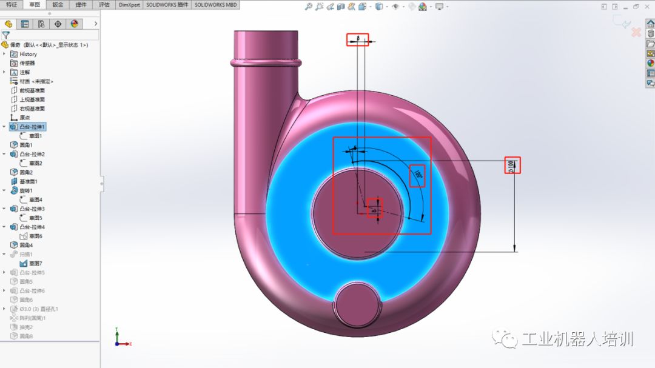Select 草图7 under the 扫描1 feature

pyautogui.click(x=35, y=263)
